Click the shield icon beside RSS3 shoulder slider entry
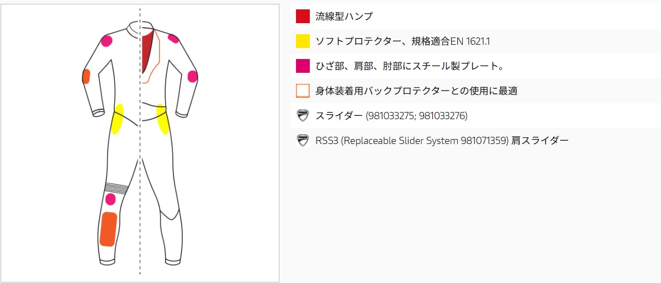The image size is (661, 283). [302, 141]
